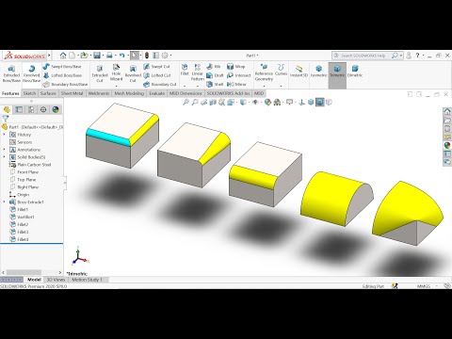The height and width of the screenshot is (339, 452).
Task: Switch to Isometric view
Action: click(318, 71)
